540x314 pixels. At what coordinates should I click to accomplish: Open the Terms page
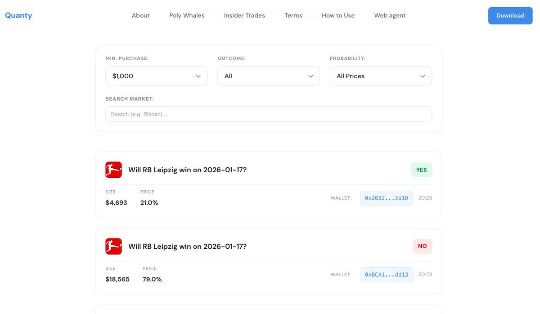[x=293, y=15]
